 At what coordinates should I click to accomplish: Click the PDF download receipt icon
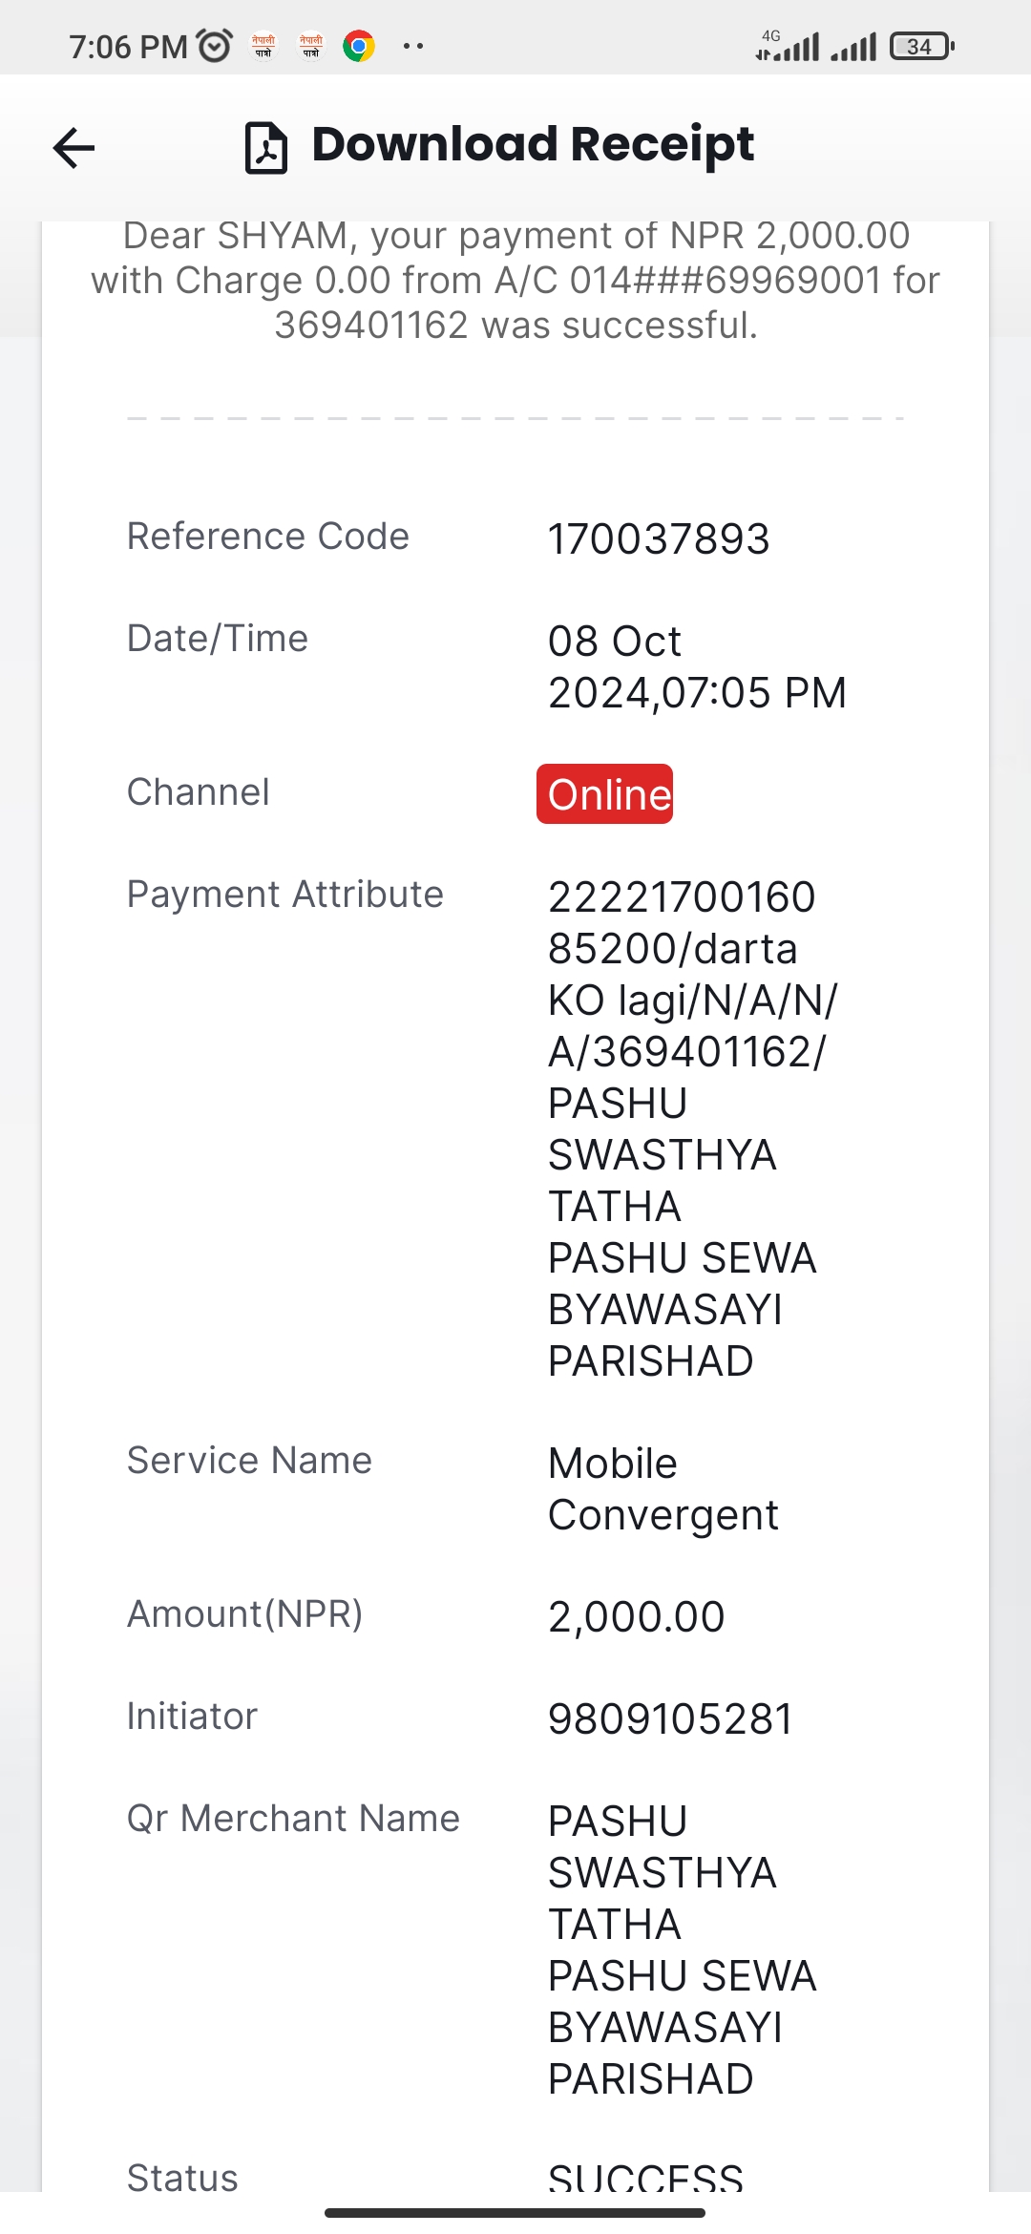tap(266, 148)
